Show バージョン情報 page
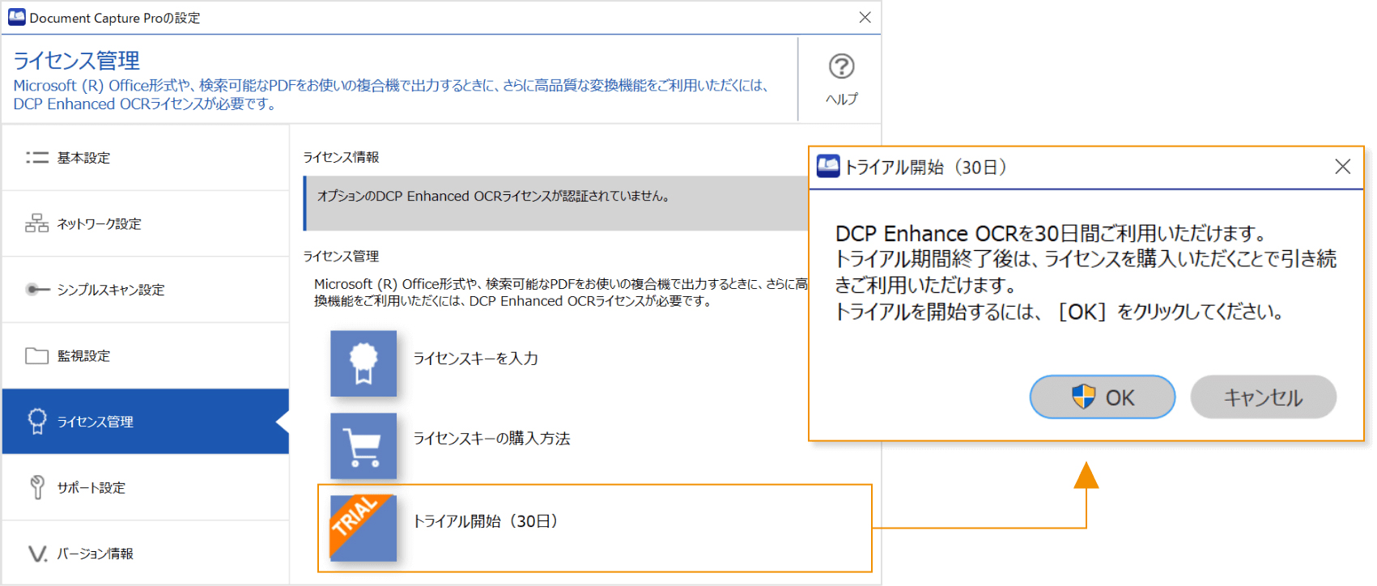Image resolution: width=1377 pixels, height=586 pixels. [x=95, y=554]
